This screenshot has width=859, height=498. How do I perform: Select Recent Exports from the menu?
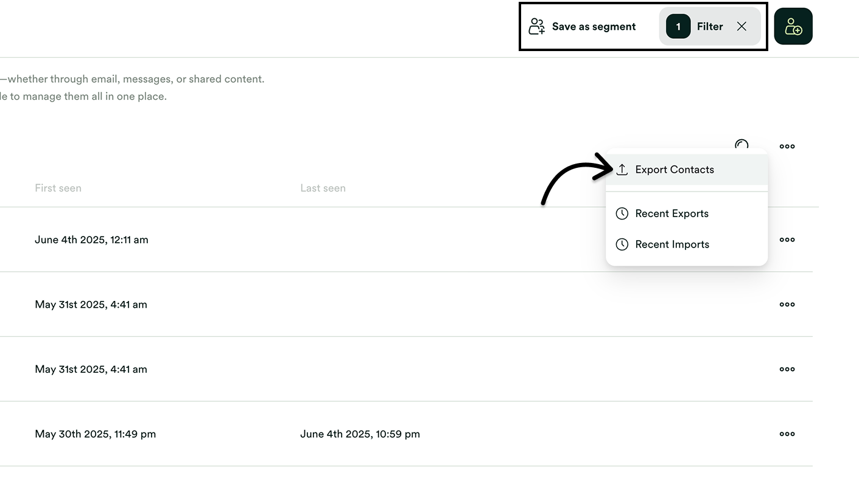[x=671, y=213]
